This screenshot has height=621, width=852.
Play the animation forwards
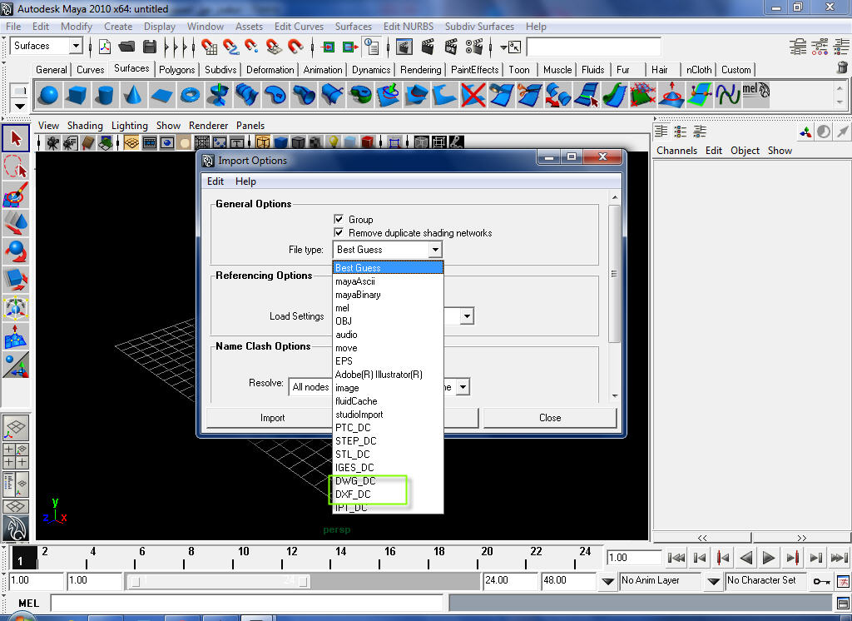pyautogui.click(x=768, y=558)
